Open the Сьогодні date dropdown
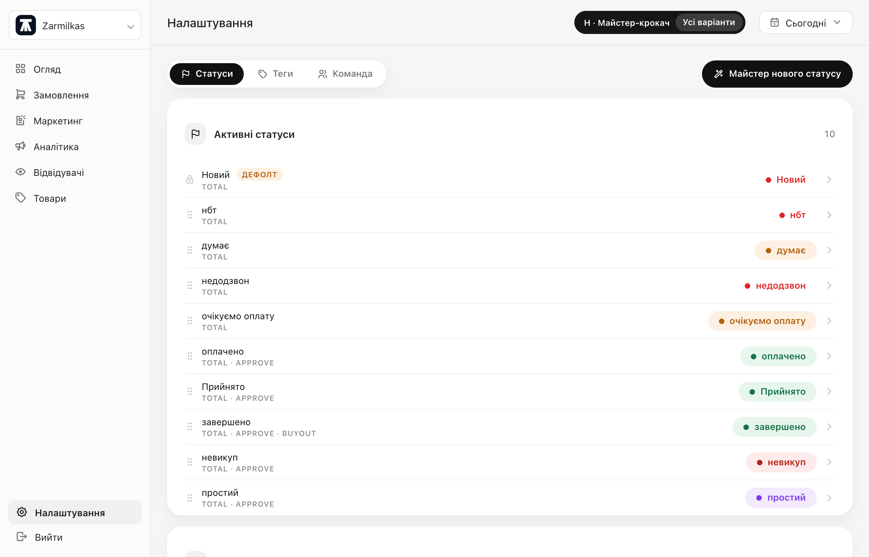869x557 pixels. [x=806, y=23]
